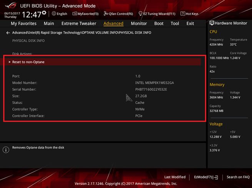Click the MyFavorite folder icon
This screenshot has width=252, height=188.
(x=75, y=14)
